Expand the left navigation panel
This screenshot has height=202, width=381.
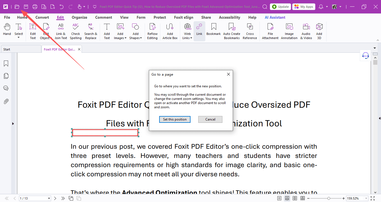(x=13, y=124)
